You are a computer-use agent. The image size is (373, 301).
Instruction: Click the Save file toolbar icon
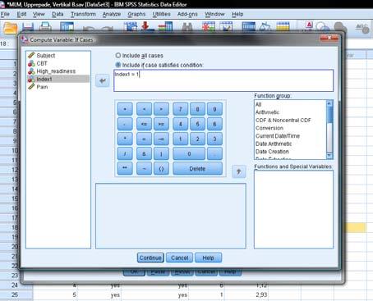pos(28,27)
